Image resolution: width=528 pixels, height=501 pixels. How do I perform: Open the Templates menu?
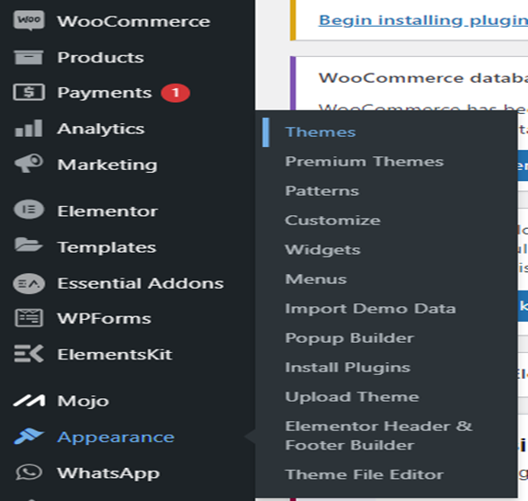click(x=107, y=247)
